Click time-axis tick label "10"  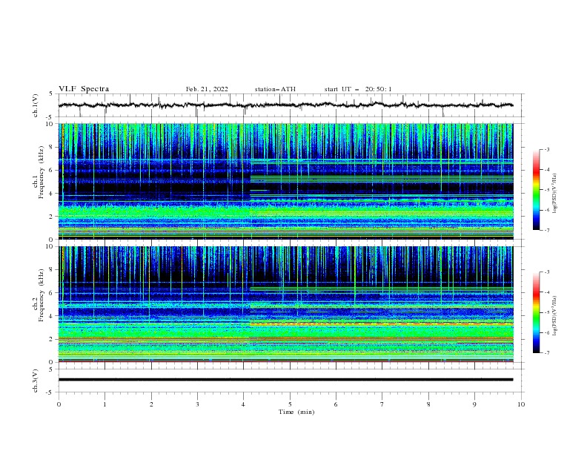coord(521,404)
